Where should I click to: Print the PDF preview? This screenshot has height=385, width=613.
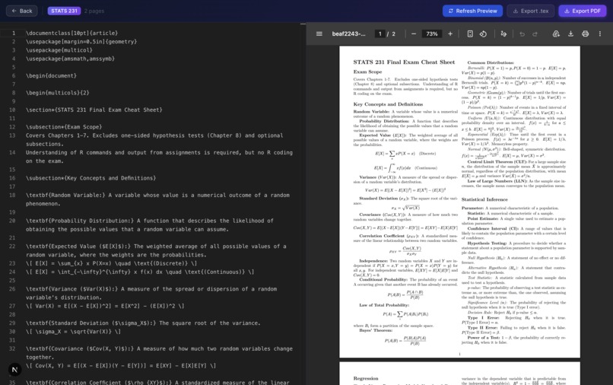tap(585, 34)
